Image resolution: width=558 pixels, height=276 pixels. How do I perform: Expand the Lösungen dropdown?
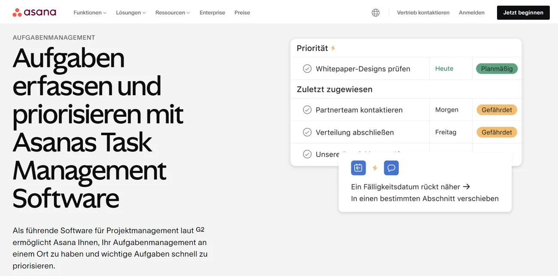pos(131,13)
